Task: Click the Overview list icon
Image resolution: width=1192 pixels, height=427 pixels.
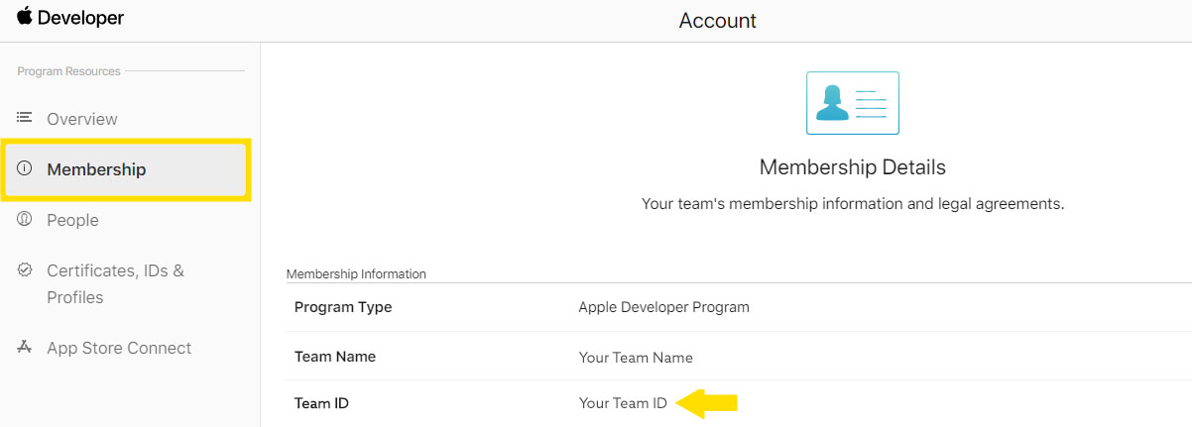Action: (x=25, y=118)
